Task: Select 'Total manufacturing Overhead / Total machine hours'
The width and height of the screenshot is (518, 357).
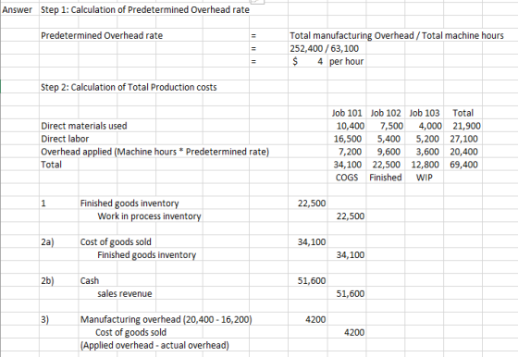Action: pos(397,36)
